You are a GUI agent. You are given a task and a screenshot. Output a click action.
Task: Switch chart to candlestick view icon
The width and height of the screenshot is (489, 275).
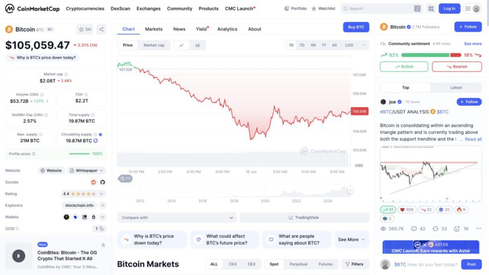click(x=197, y=45)
